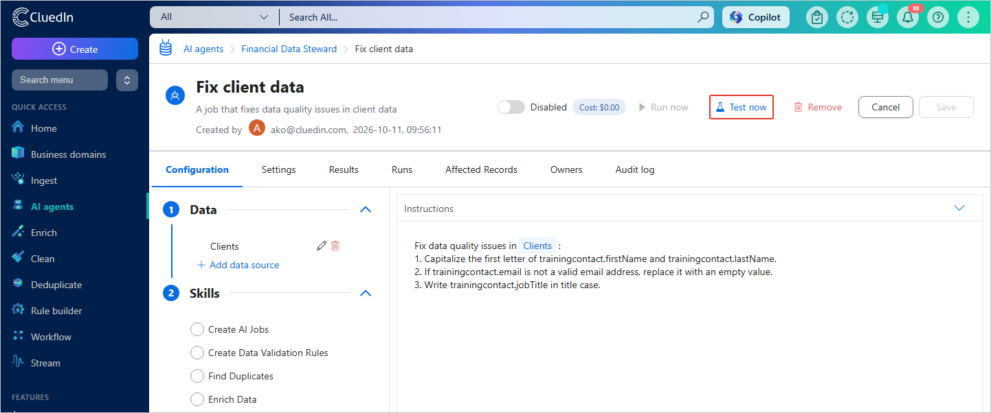Screen dimensions: 991x413
Task: Click the breadcrumb AI agents database icon
Action: pos(166,48)
